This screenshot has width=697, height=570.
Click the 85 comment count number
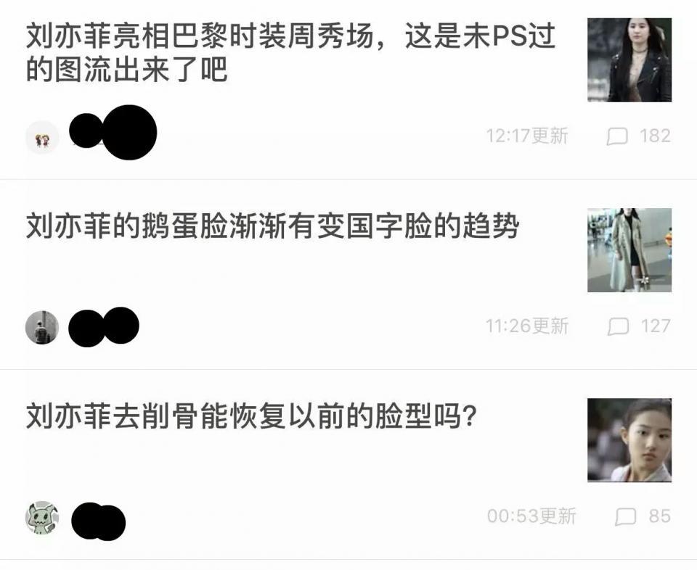[x=660, y=516]
